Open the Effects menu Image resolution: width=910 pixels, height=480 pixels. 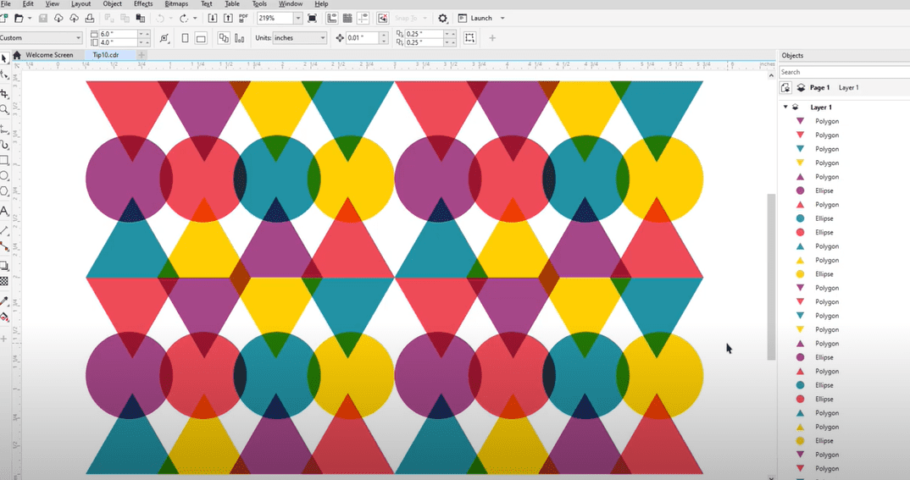[143, 4]
